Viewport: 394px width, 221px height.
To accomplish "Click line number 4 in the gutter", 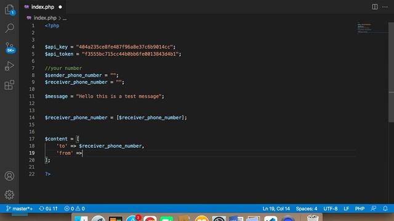I will pyautogui.click(x=33, y=47).
